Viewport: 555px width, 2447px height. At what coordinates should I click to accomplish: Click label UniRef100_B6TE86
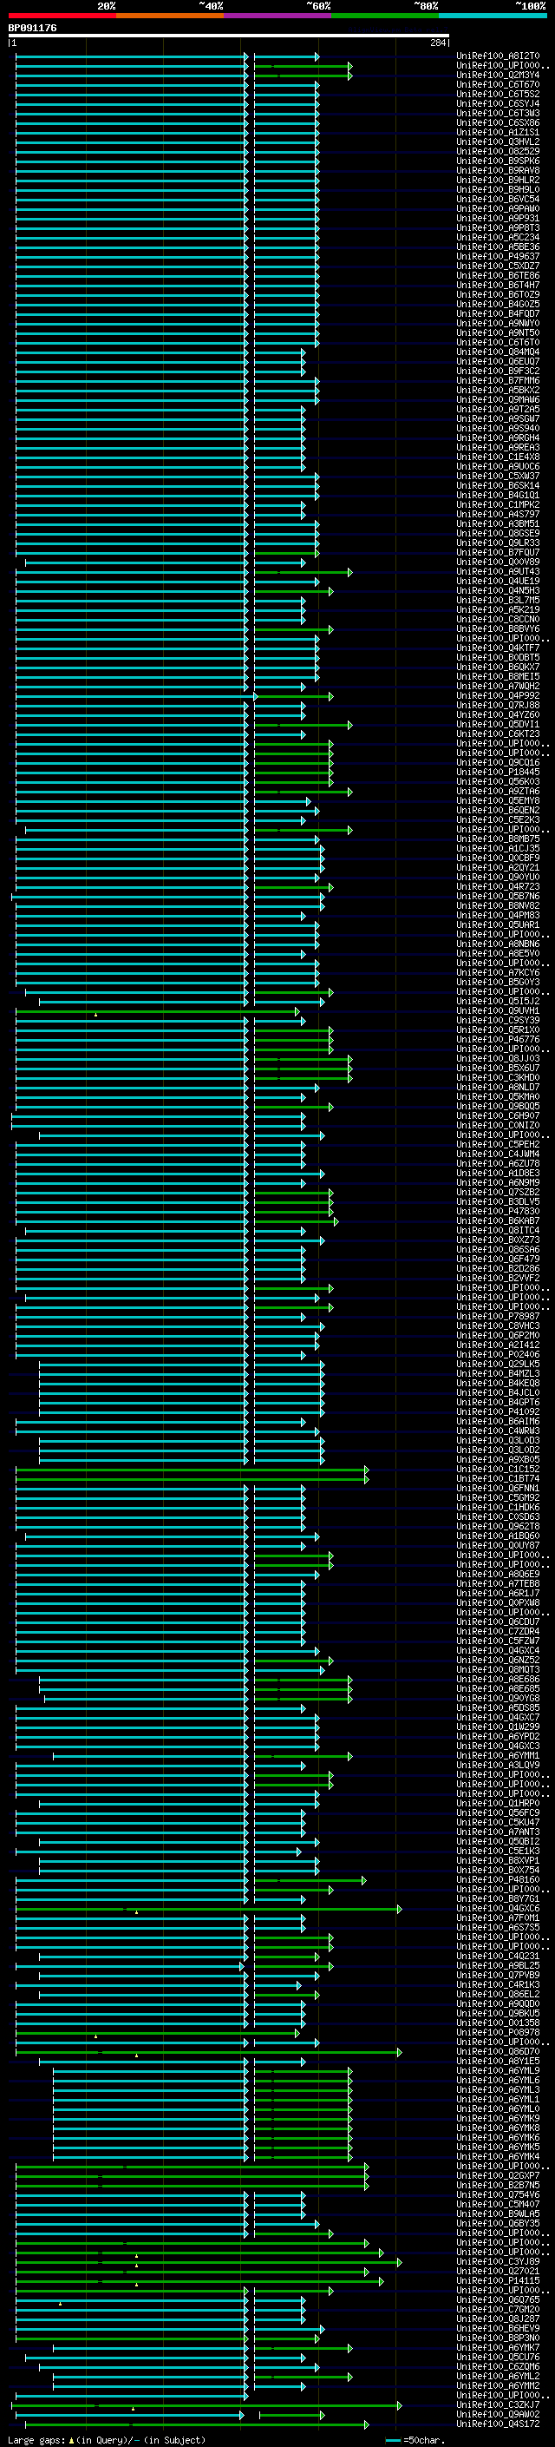pyautogui.click(x=498, y=275)
